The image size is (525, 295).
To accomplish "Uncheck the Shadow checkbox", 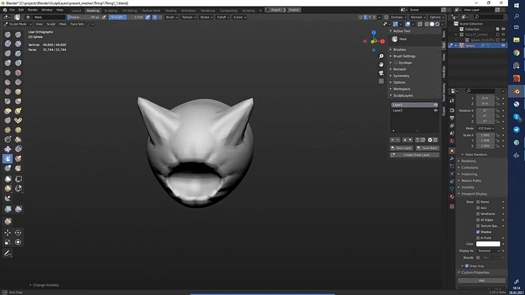I will pyautogui.click(x=478, y=232).
